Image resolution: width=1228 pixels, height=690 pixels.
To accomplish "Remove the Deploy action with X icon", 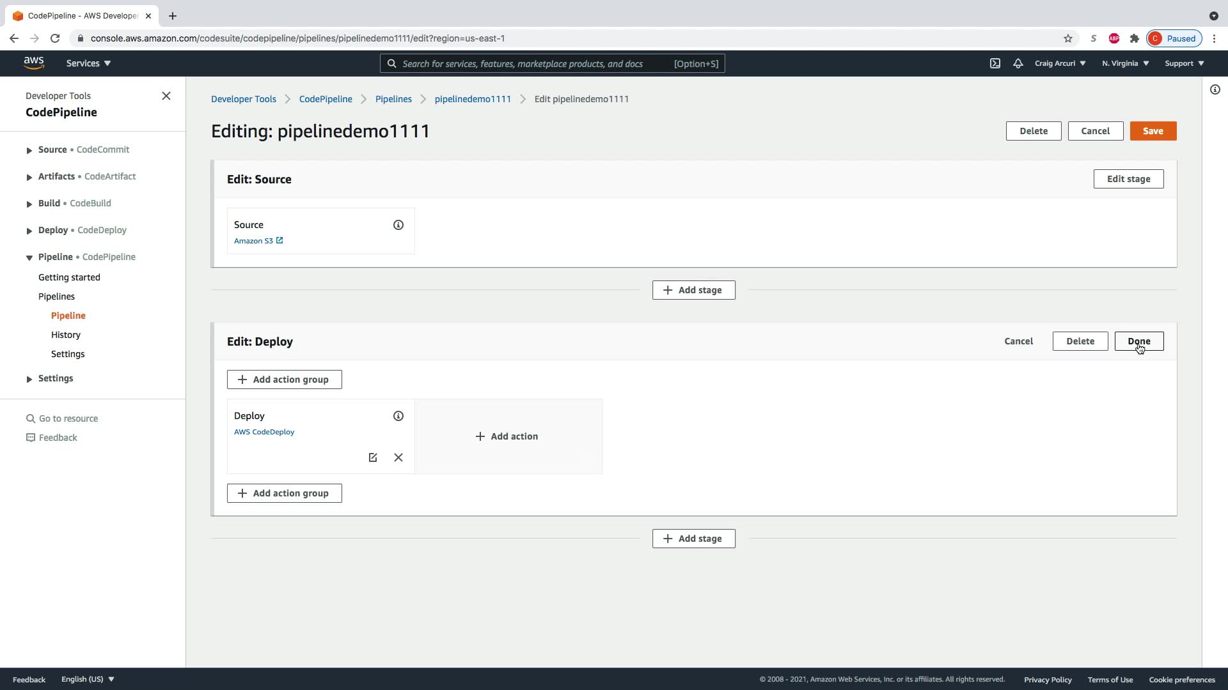I will [398, 457].
